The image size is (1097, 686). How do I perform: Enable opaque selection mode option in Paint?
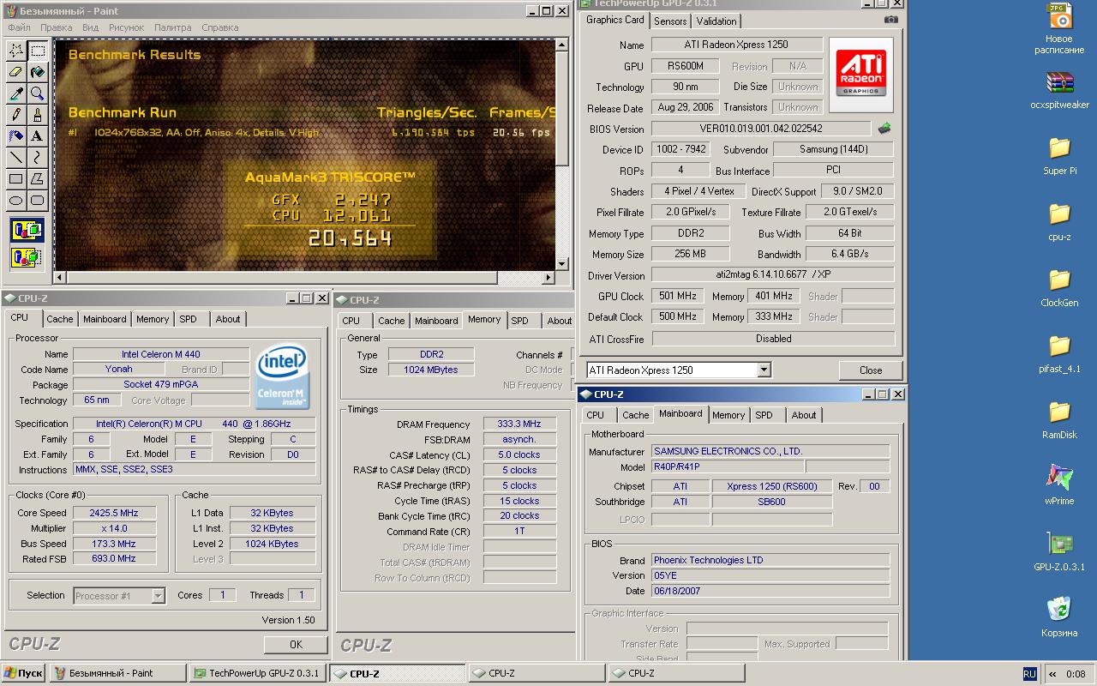27,230
